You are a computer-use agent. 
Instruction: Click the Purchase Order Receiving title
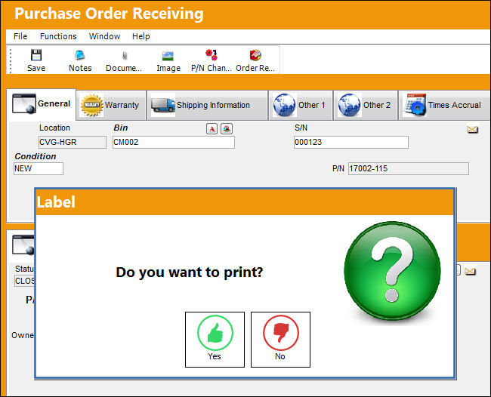[109, 14]
